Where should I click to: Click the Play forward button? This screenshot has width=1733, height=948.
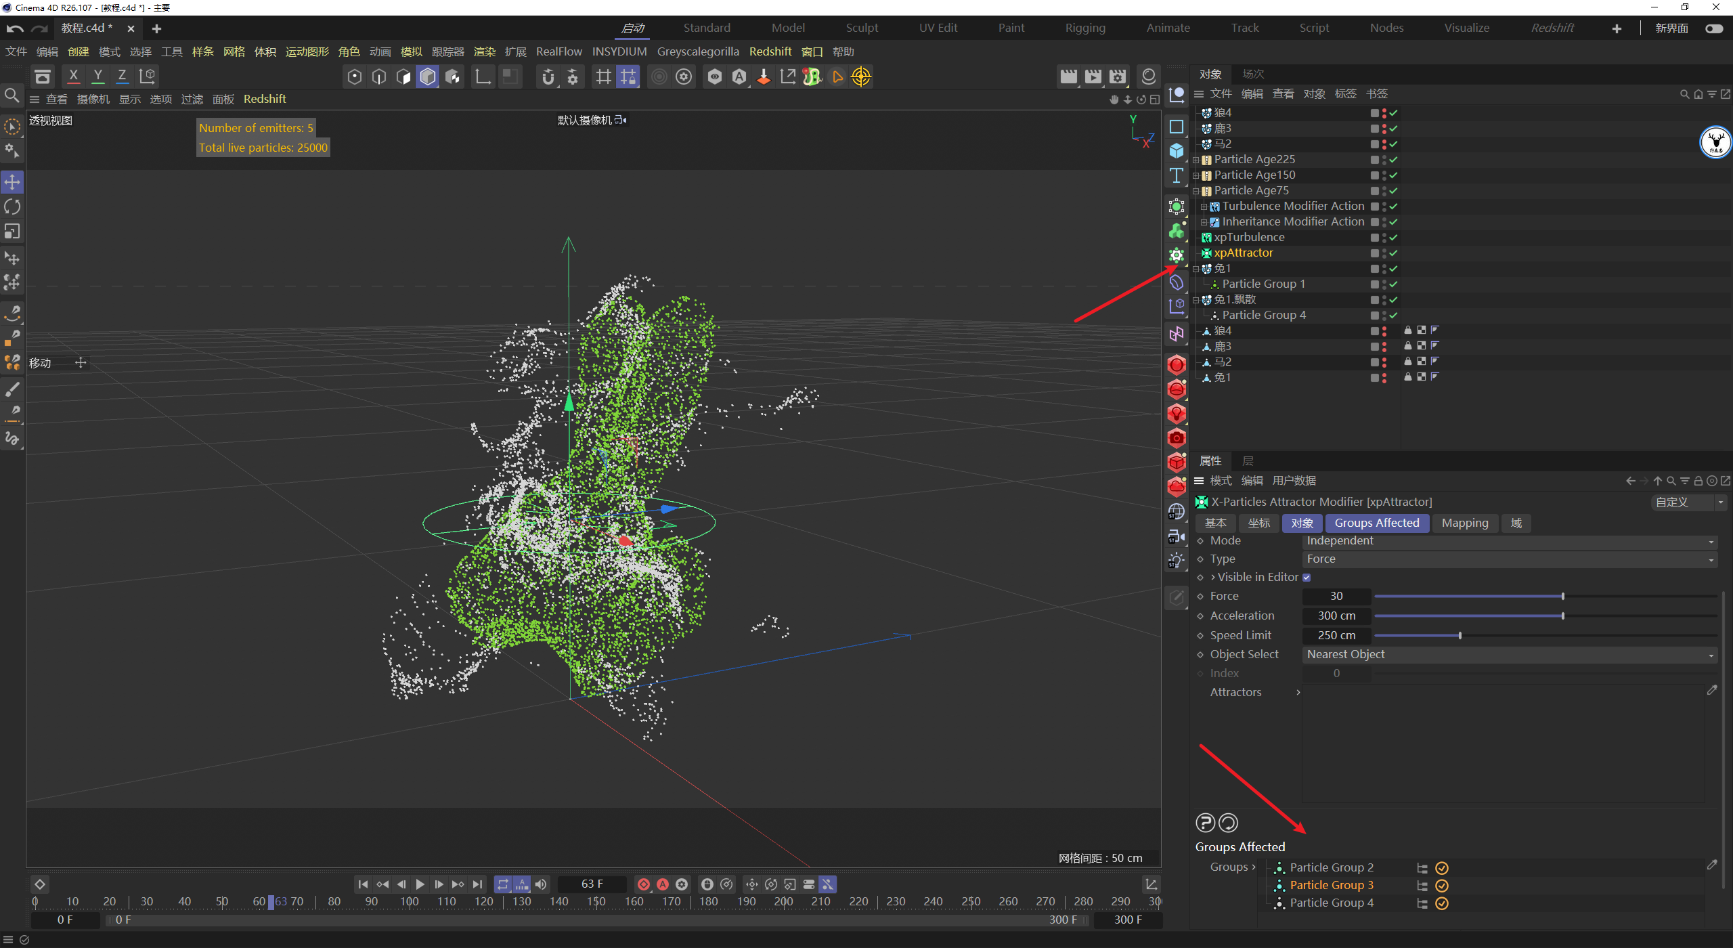pyautogui.click(x=420, y=884)
